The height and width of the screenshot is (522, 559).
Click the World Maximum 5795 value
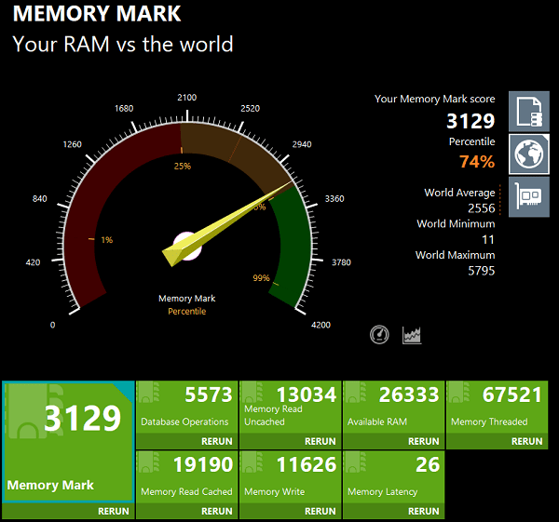click(x=482, y=271)
